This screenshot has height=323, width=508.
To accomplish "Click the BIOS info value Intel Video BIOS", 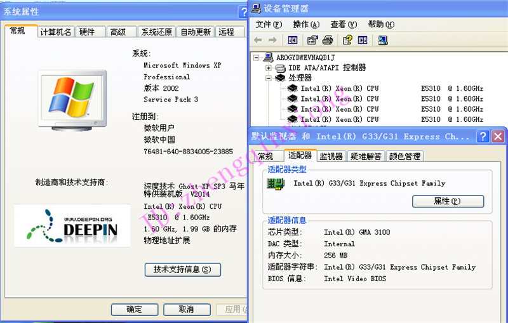I will pos(355,279).
